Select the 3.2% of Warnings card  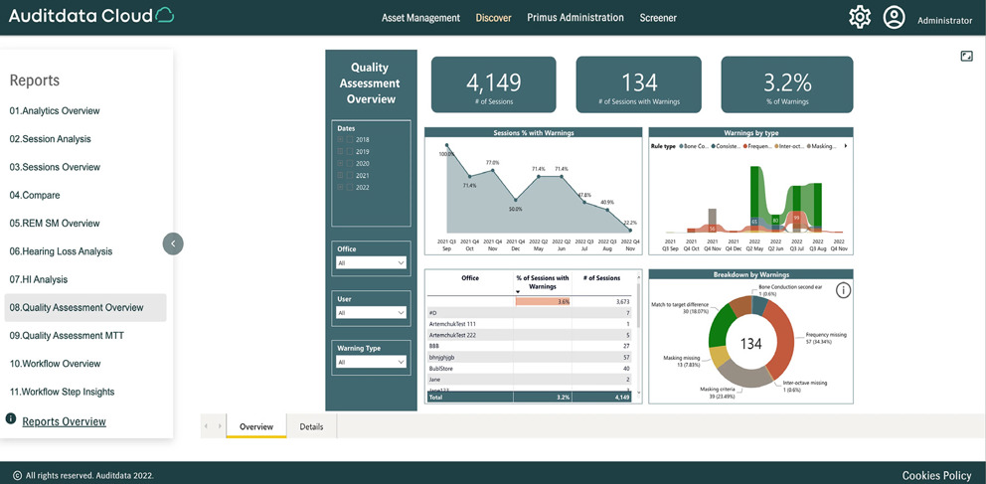click(x=787, y=84)
